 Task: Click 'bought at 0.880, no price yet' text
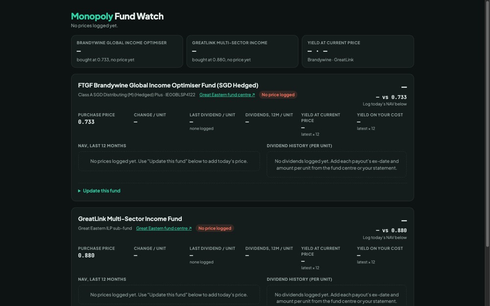click(221, 60)
